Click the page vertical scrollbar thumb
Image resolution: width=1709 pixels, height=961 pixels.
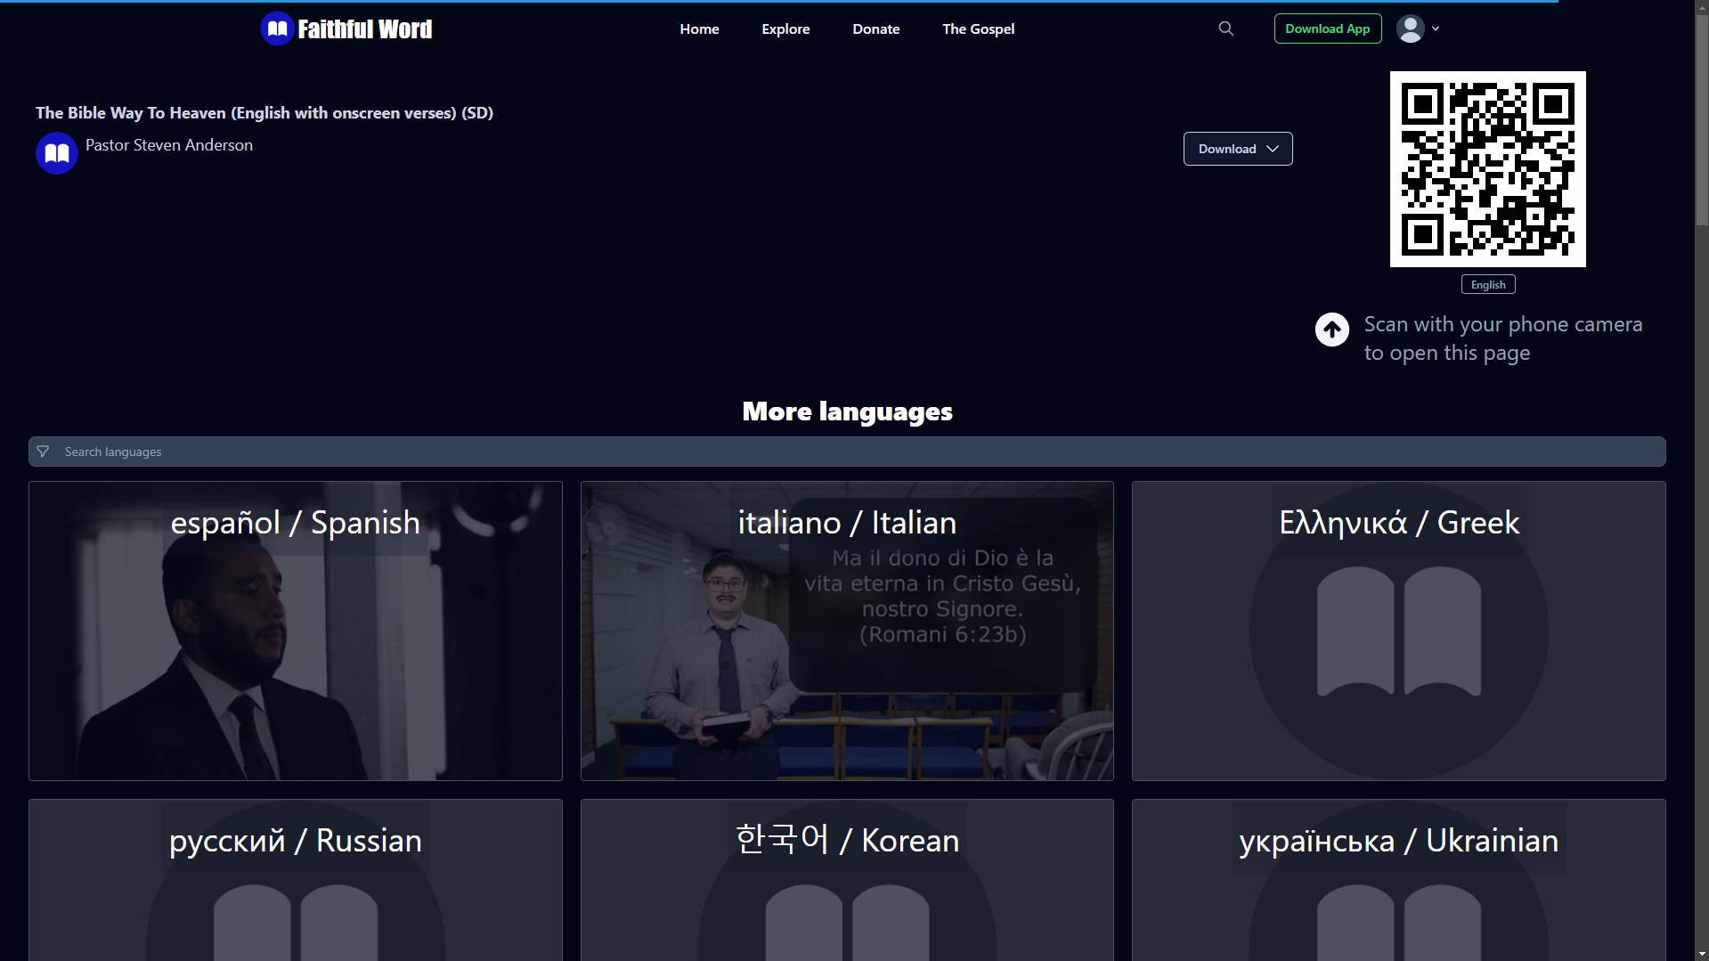[x=1702, y=120]
